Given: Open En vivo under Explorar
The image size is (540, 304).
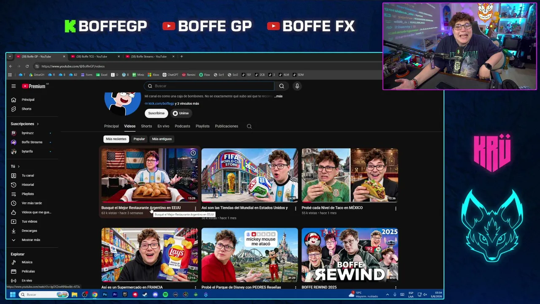Looking at the screenshot, I should [27, 281].
